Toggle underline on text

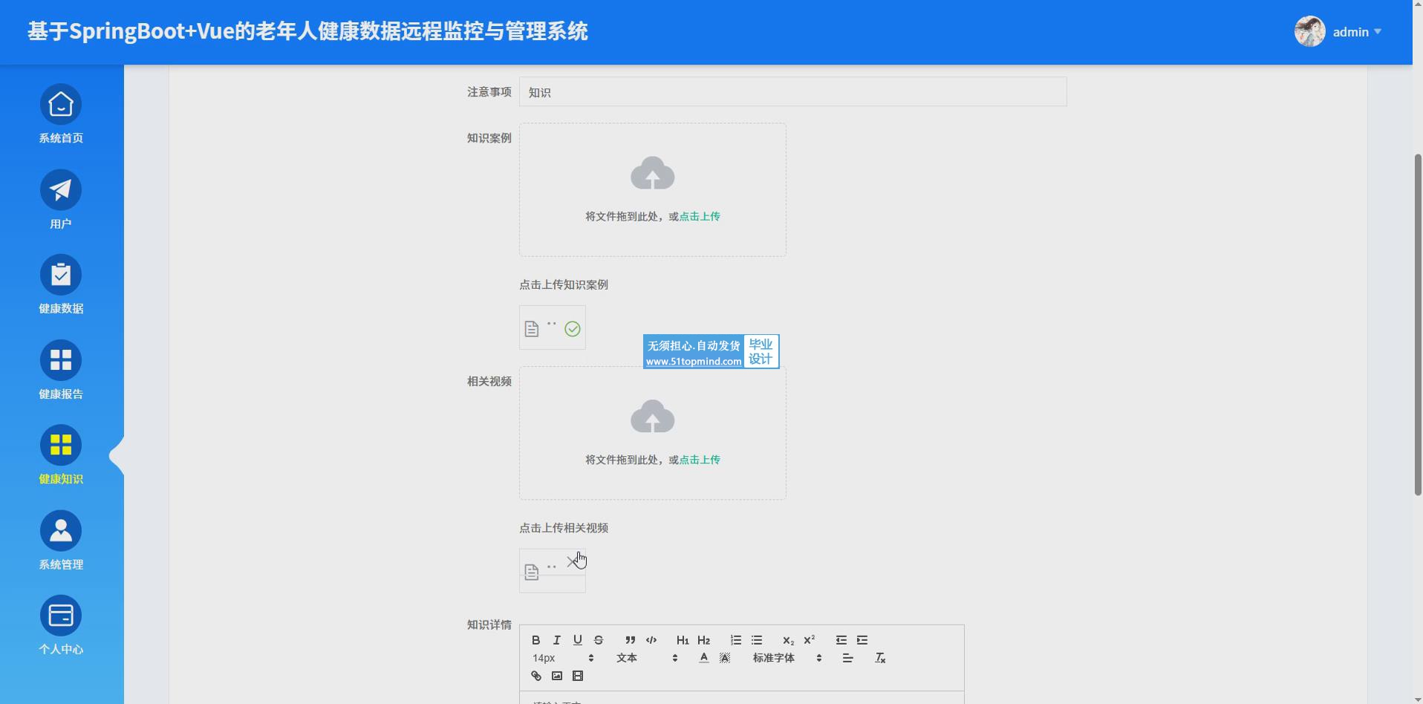pyautogui.click(x=577, y=640)
